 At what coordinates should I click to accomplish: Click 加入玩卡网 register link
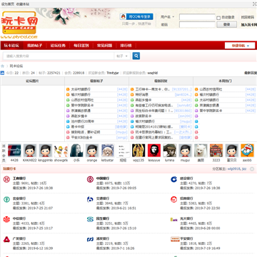coord(249,25)
